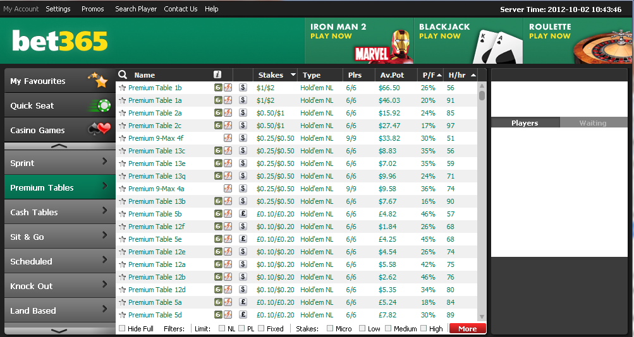Select the Premium 9-Max 4f table name

click(x=155, y=138)
